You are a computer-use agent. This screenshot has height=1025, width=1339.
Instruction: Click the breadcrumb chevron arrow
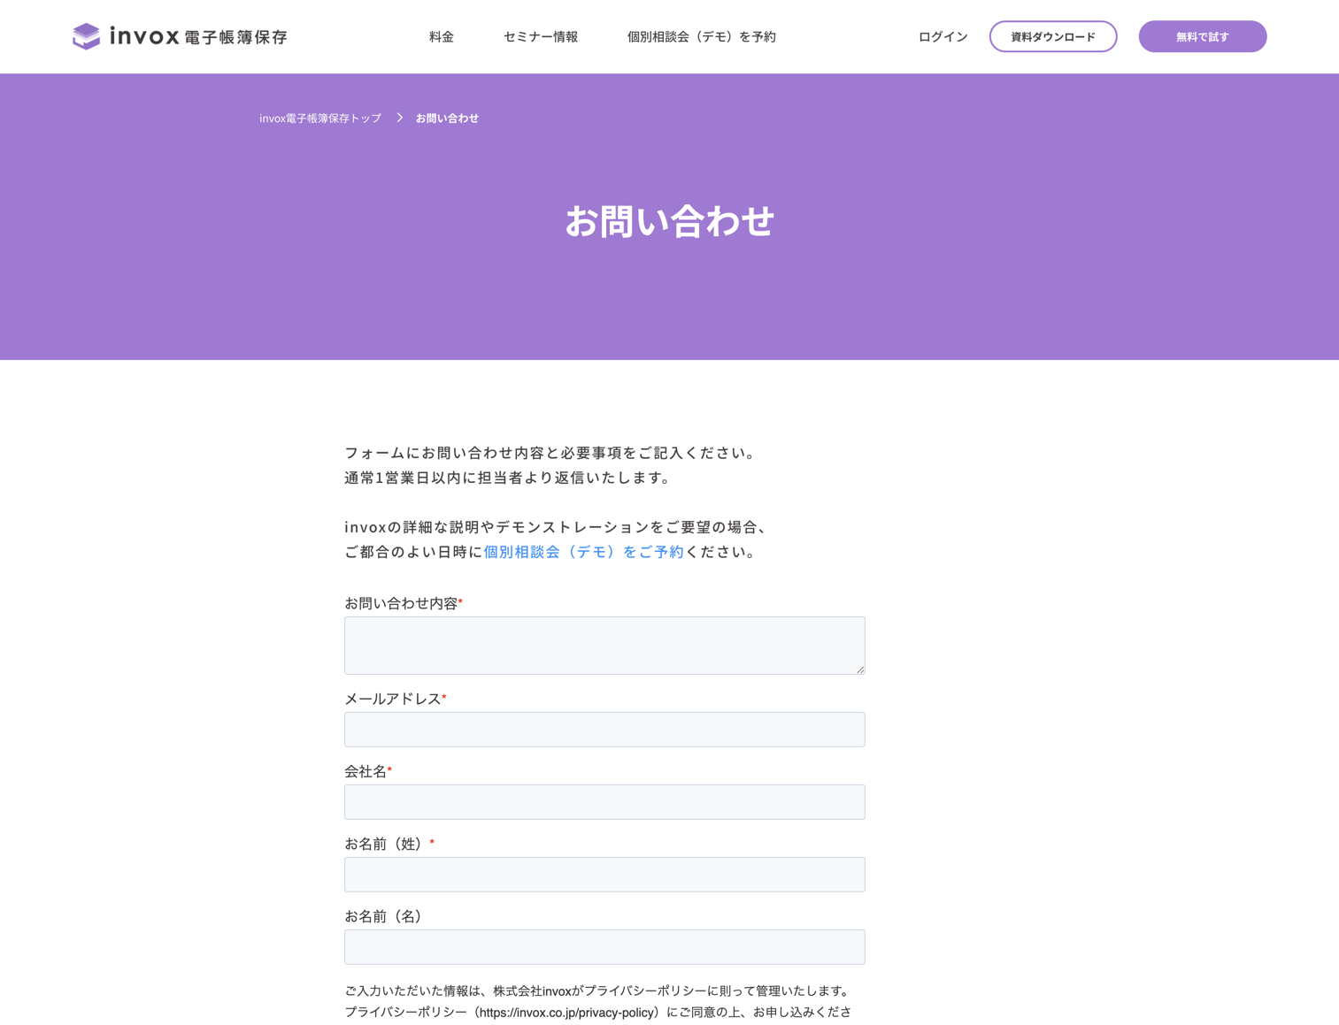tap(399, 117)
